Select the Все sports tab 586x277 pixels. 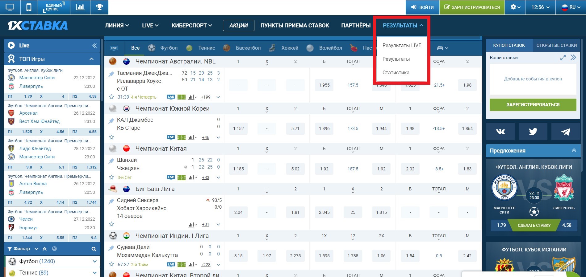coord(135,48)
